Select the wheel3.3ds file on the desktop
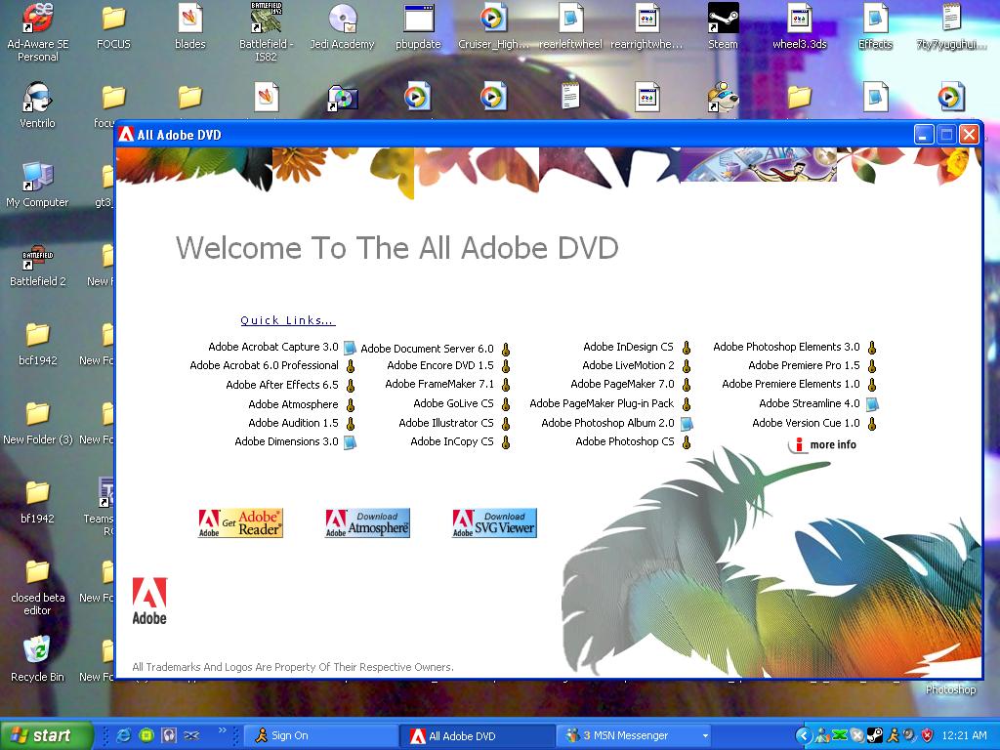Viewport: 1000px width, 750px height. pyautogui.click(x=799, y=26)
